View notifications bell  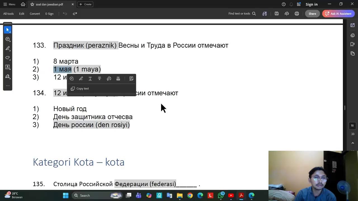pyautogui.click(x=291, y=4)
